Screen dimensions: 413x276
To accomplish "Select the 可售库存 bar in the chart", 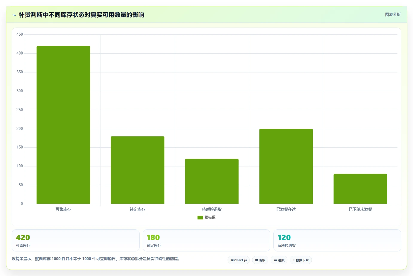I will point(63,125).
